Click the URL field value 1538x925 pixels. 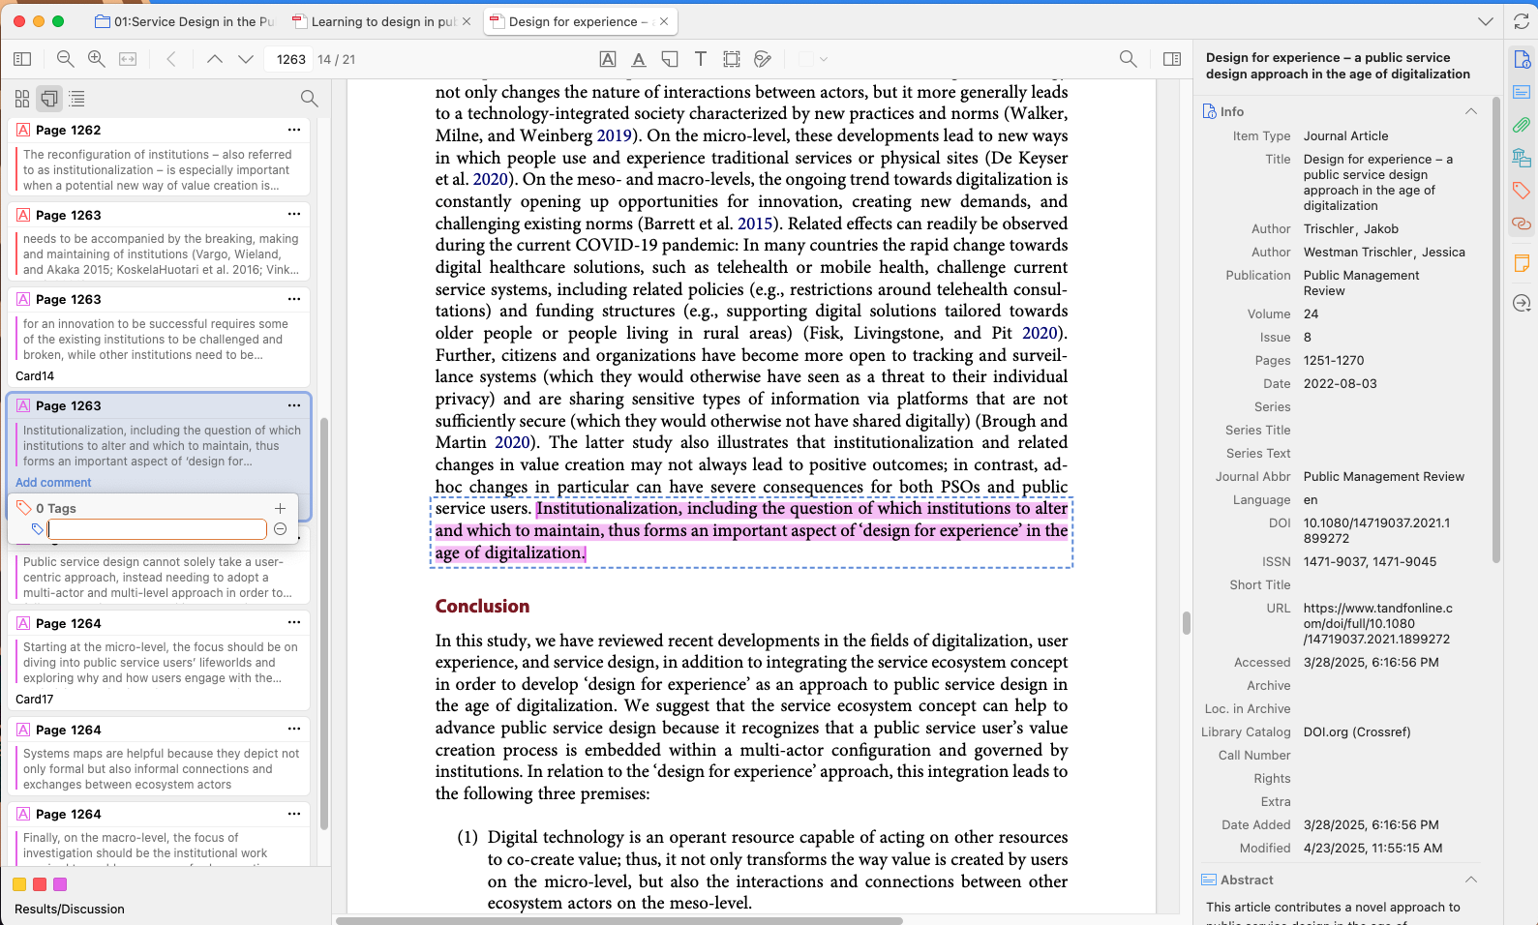coord(1378,623)
